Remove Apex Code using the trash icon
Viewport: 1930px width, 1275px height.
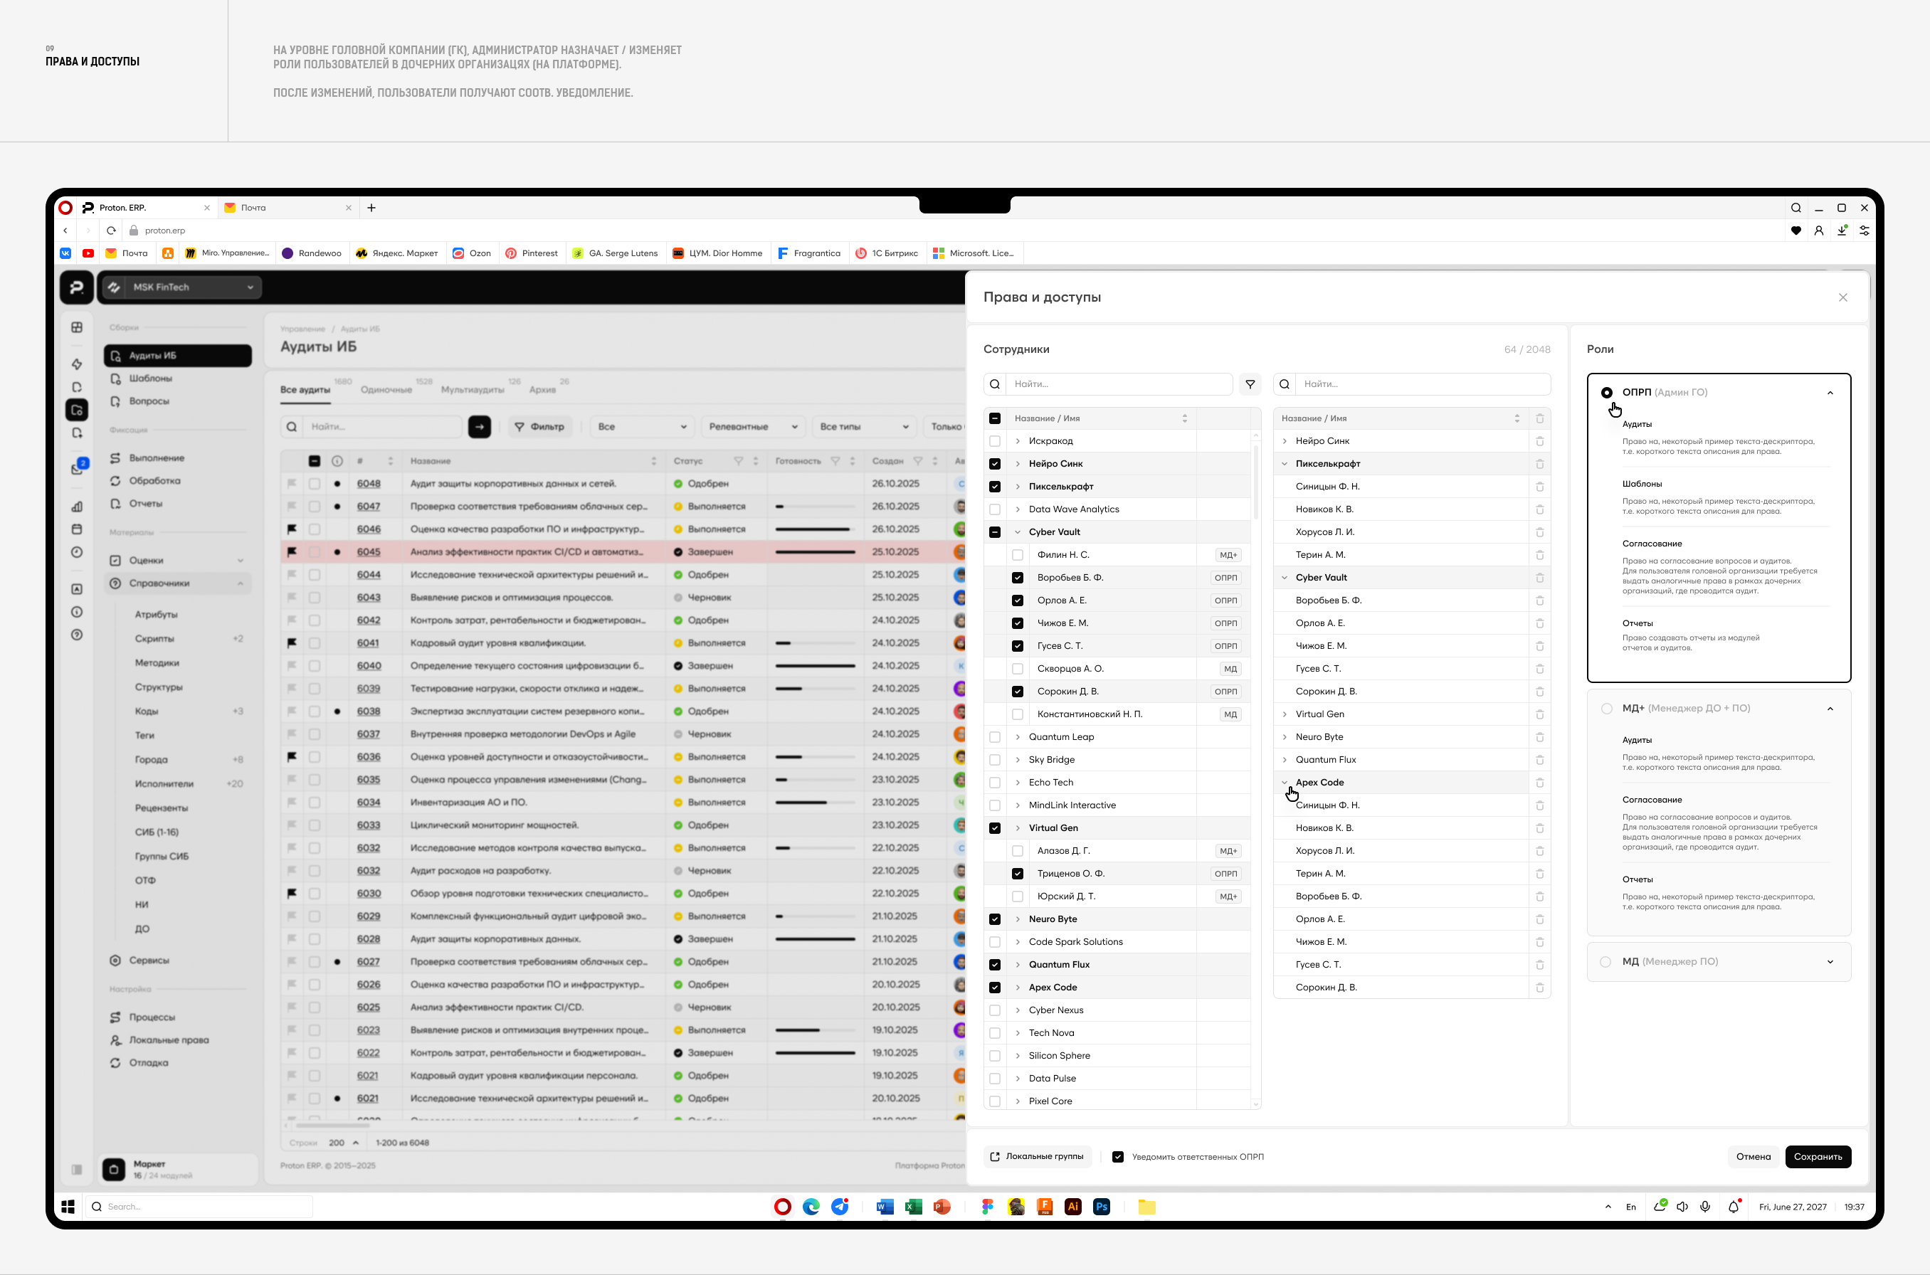[x=1539, y=782]
